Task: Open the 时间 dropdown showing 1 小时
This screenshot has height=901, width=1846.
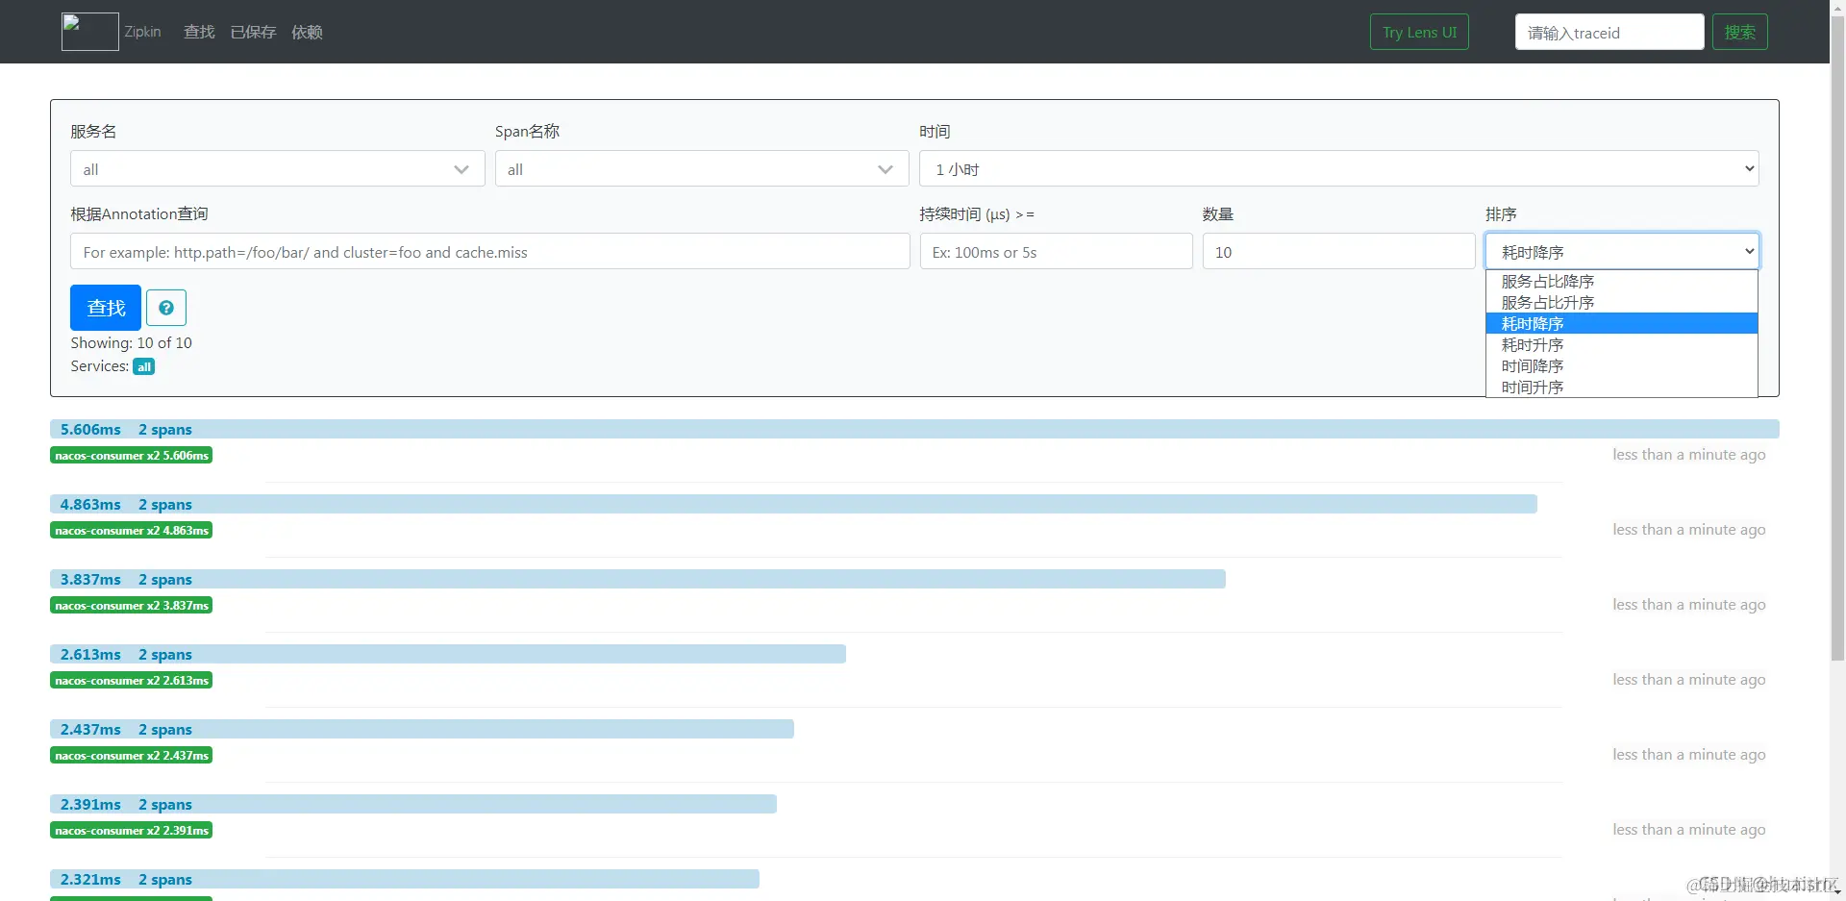Action: (x=1339, y=169)
